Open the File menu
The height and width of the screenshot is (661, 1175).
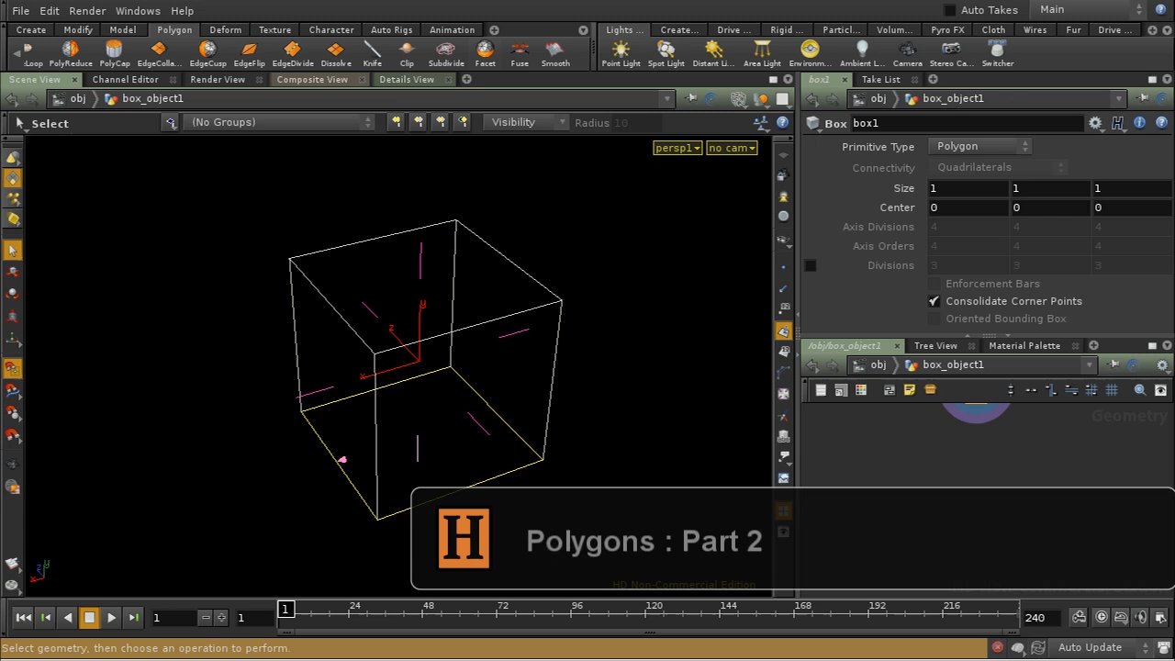tap(20, 11)
